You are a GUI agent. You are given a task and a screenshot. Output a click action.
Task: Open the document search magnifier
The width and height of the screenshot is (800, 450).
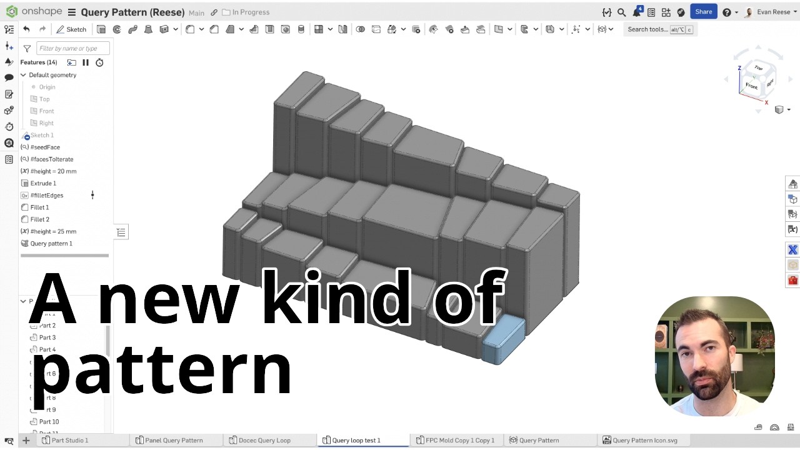pyautogui.click(x=621, y=12)
